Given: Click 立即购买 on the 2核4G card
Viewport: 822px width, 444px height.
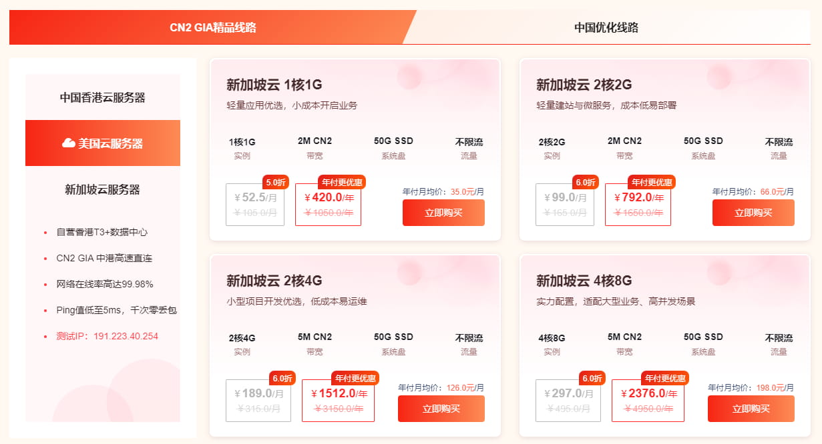Looking at the screenshot, I should tap(441, 409).
